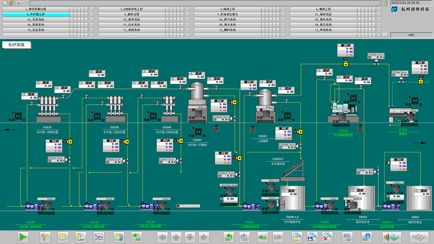Open the 04_蒸汽系统 page button

coord(228,20)
